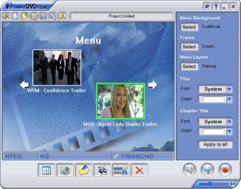Open the help question mark button
The width and height of the screenshot is (241, 189).
tap(216, 6)
